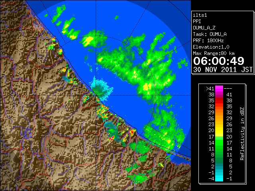Select the "Task: OUMU_A" line
Image resolution: width=255 pixels, height=191 pixels.
click(x=210, y=34)
